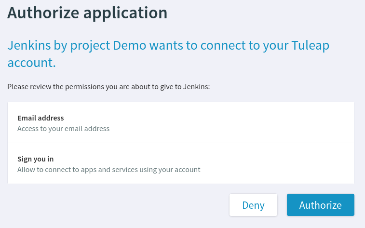Click the word "Tuleap" in blue headline
This screenshot has width=365, height=228.
[311, 45]
